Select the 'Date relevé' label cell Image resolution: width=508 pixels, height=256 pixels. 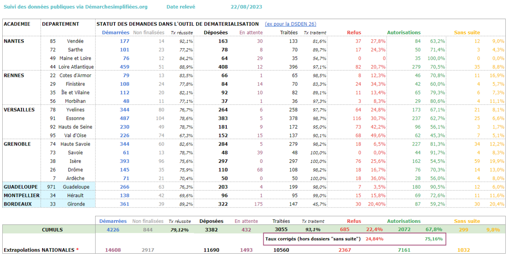[x=181, y=7]
